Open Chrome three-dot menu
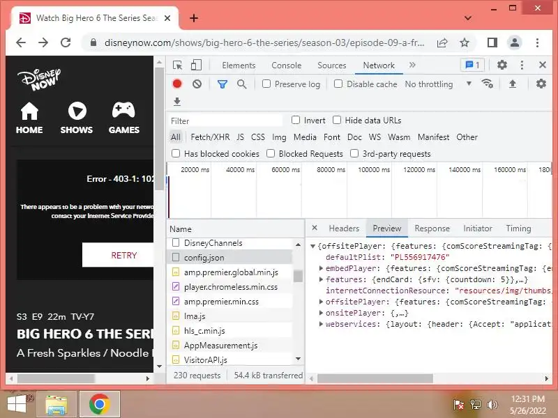 (537, 42)
